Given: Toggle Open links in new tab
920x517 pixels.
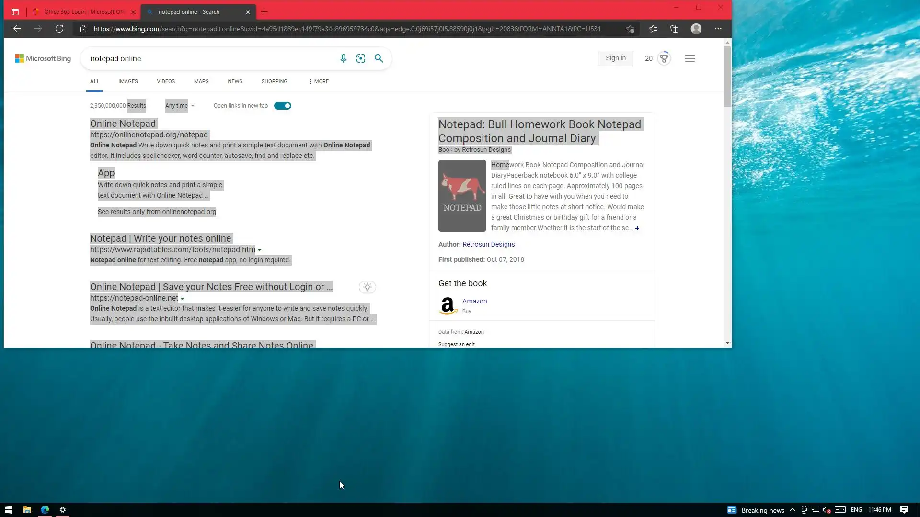Looking at the screenshot, I should [282, 106].
